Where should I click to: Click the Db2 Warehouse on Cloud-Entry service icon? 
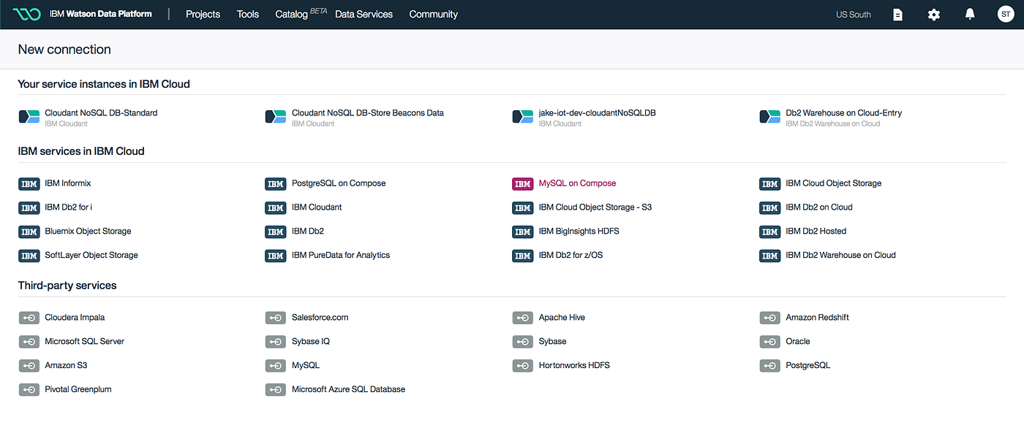(x=769, y=117)
